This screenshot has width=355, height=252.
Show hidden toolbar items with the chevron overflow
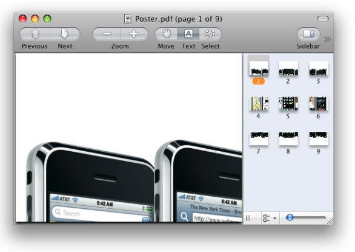pos(327,39)
